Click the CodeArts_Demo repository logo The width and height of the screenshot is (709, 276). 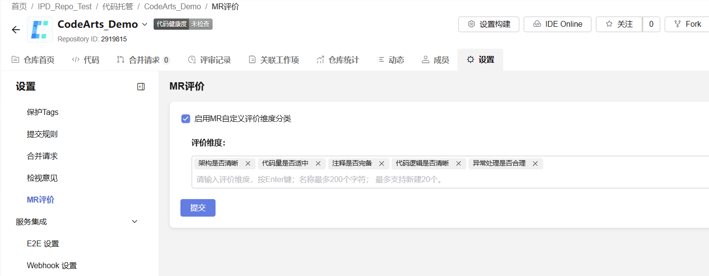[x=40, y=30]
